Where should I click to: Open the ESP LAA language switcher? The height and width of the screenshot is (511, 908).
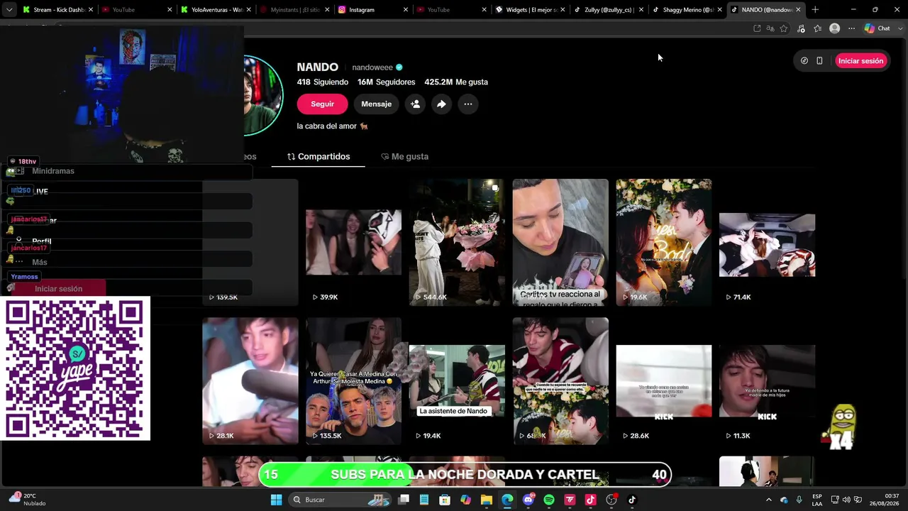(817, 500)
